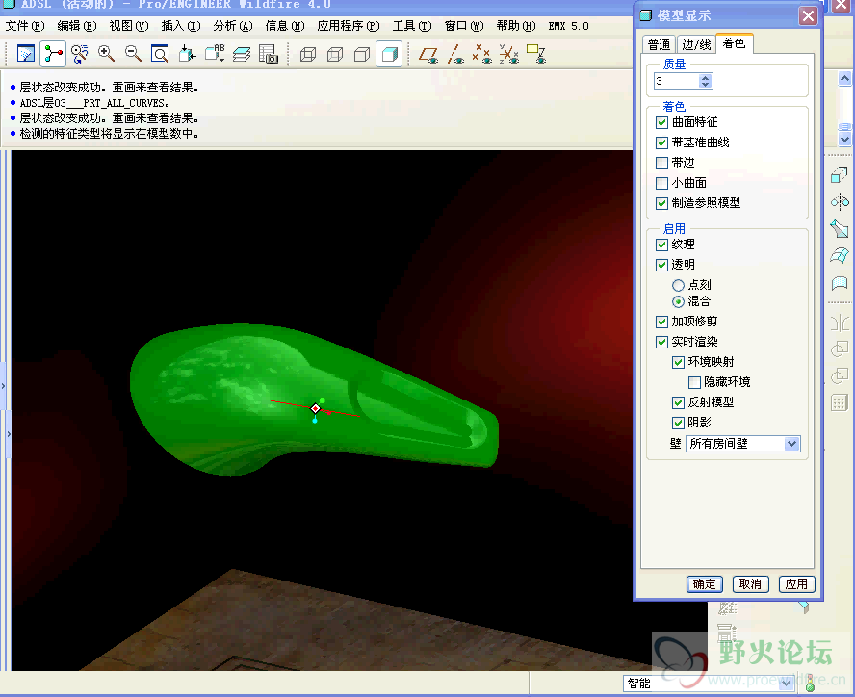Viewport: 855px width, 697px height.
Task: Close the 模型显示 dialog
Action: click(x=808, y=15)
